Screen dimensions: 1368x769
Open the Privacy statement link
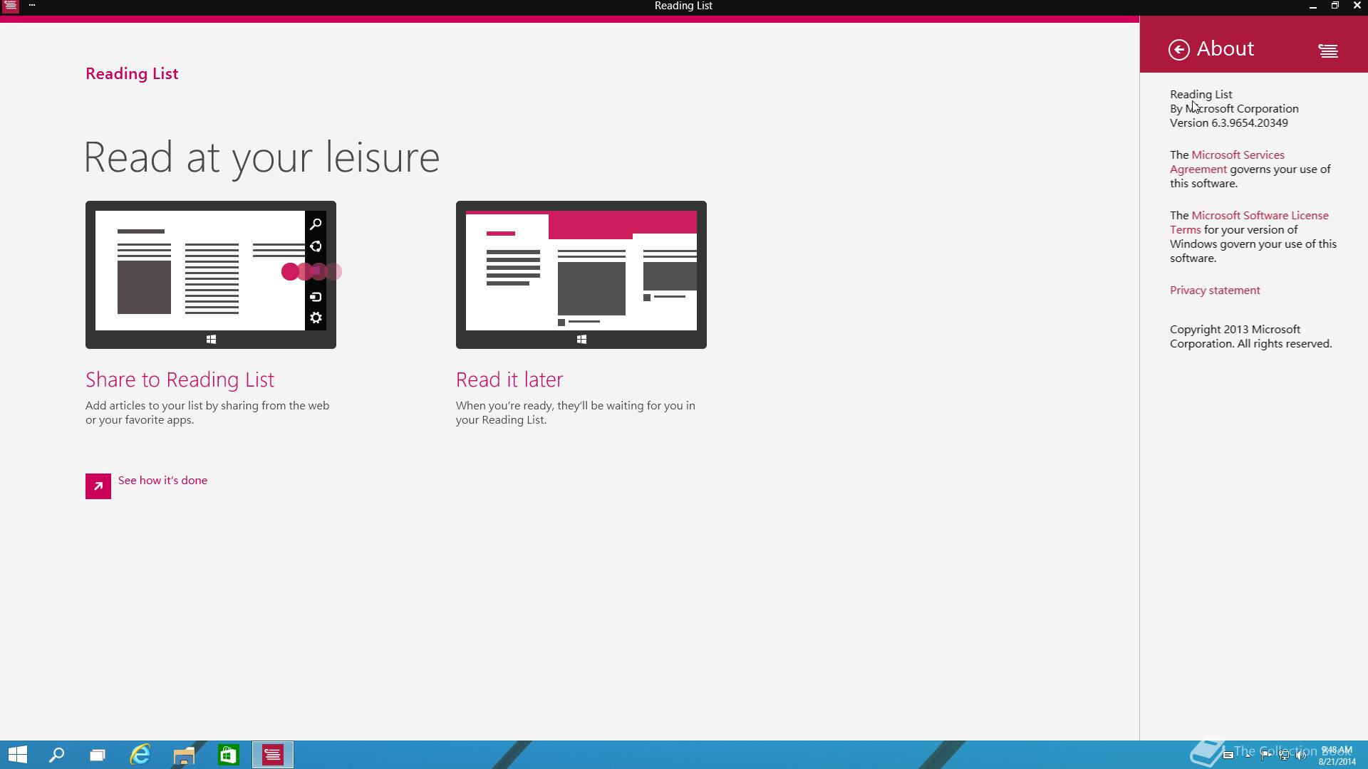(1215, 291)
